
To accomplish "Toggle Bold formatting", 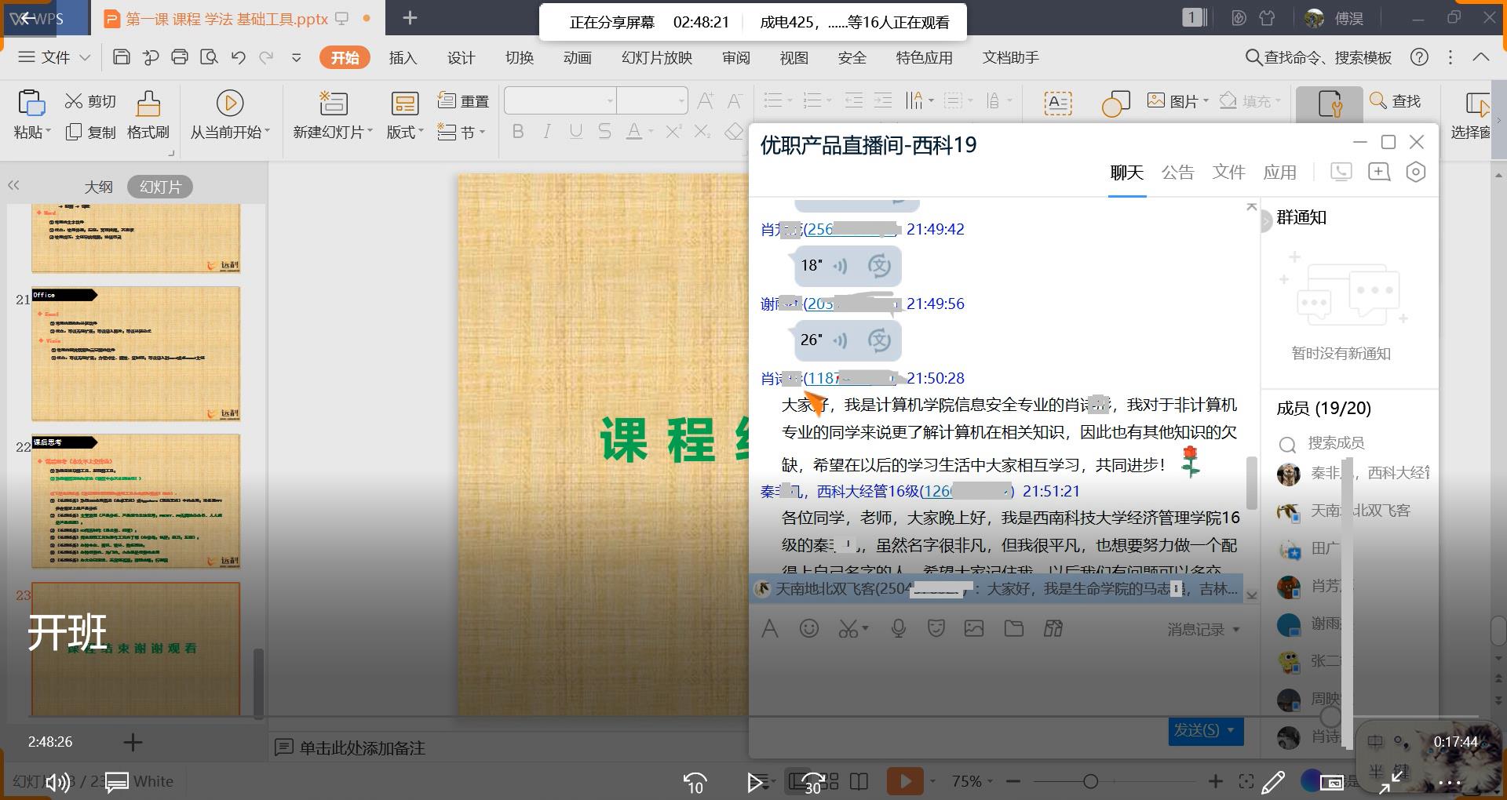I will (x=518, y=132).
